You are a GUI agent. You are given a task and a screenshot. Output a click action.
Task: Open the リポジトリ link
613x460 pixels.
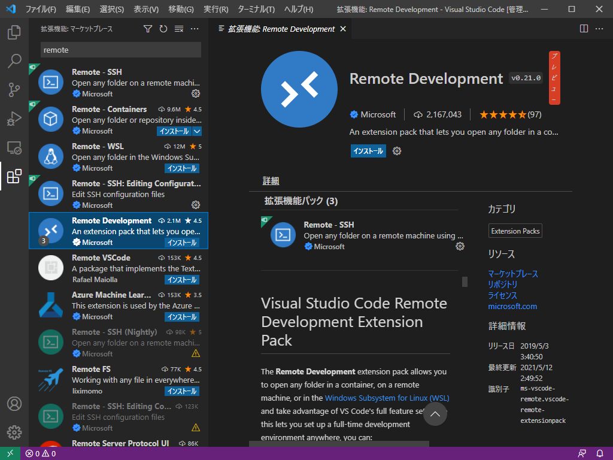coord(502,285)
